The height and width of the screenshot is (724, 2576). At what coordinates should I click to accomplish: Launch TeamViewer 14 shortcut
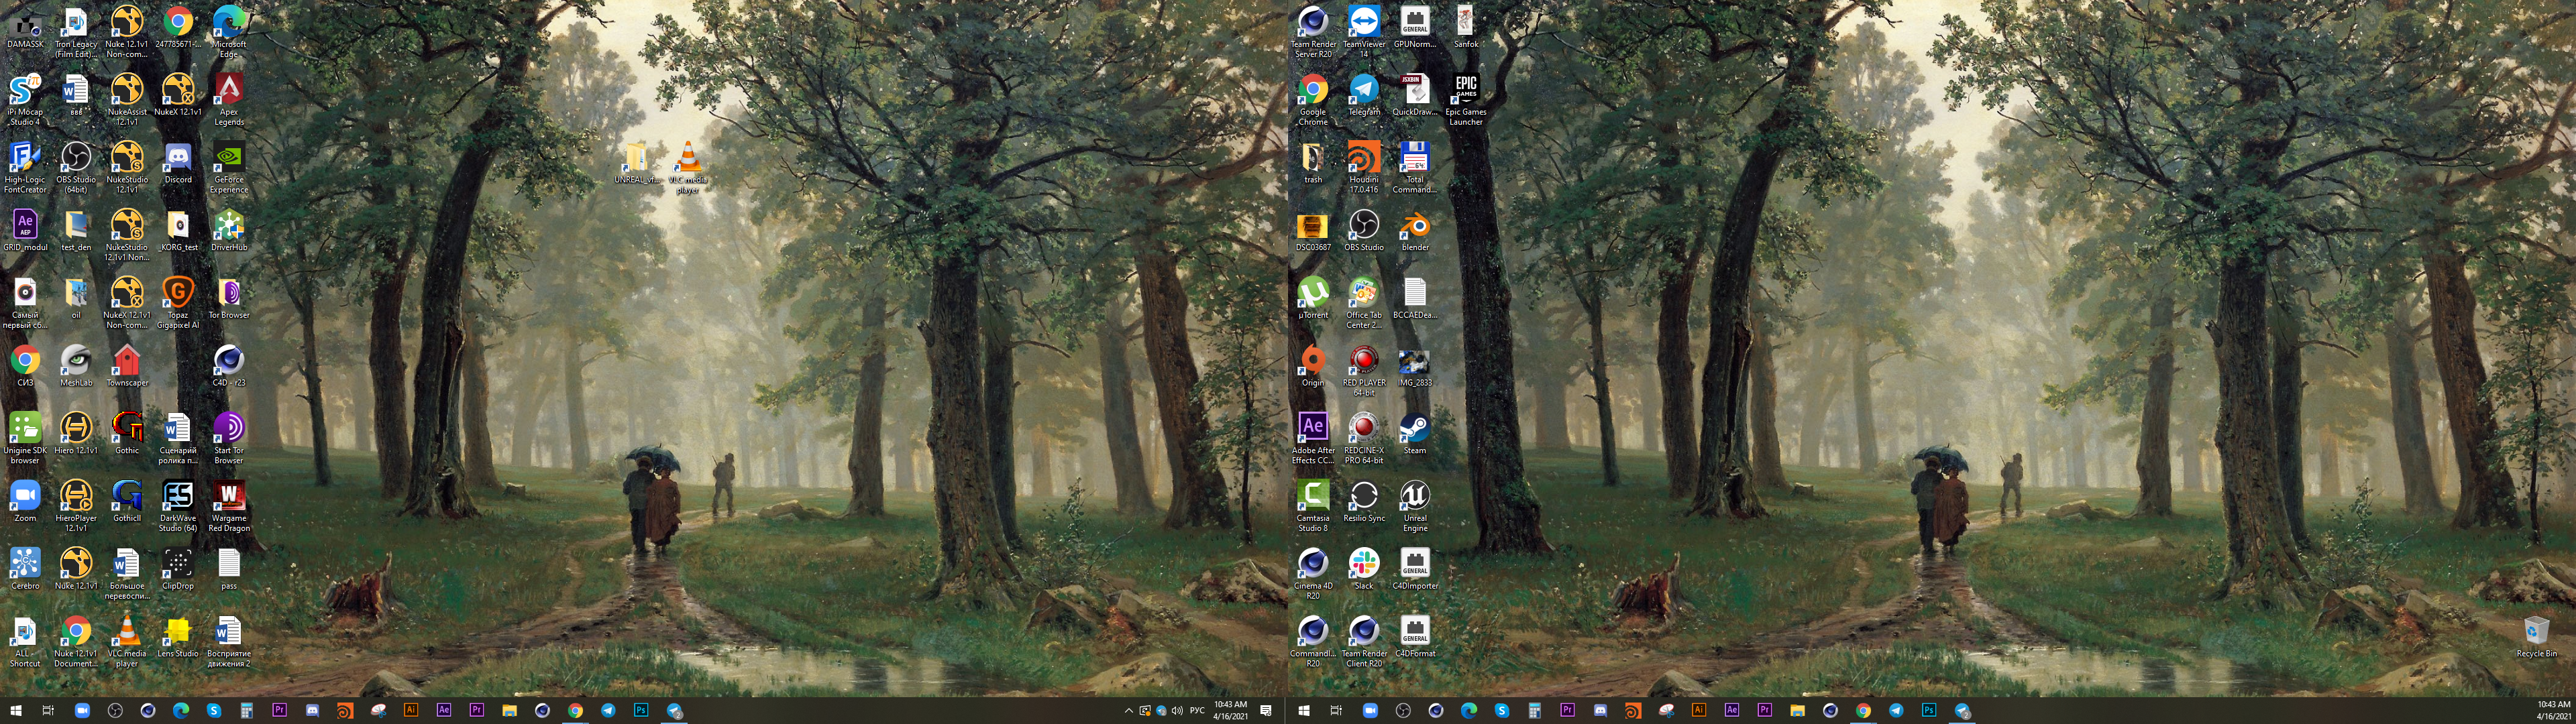coord(1364,32)
